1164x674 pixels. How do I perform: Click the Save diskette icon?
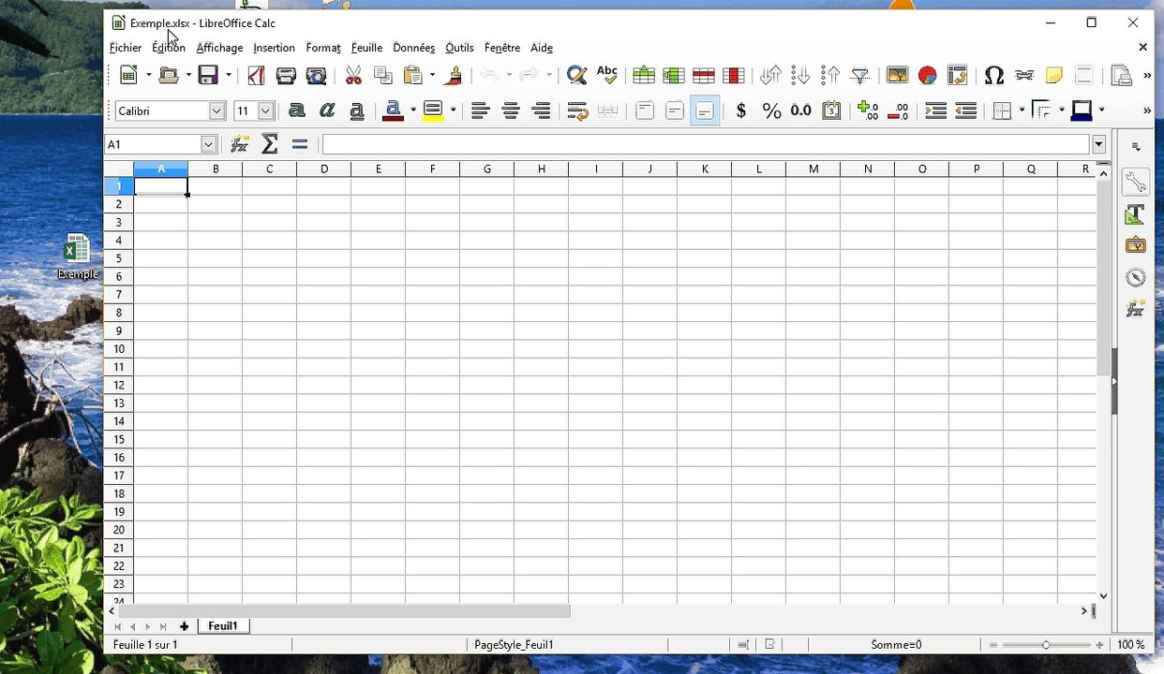pyautogui.click(x=208, y=76)
